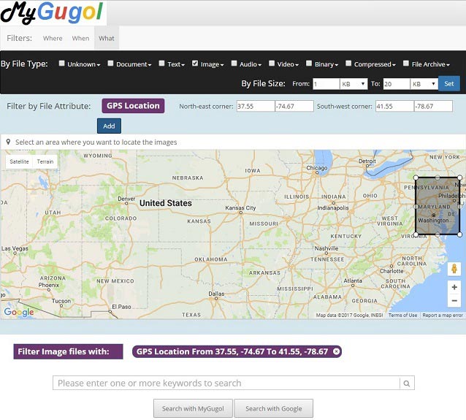Click Search with MyGugol button
This screenshot has width=466, height=420.
click(x=193, y=408)
